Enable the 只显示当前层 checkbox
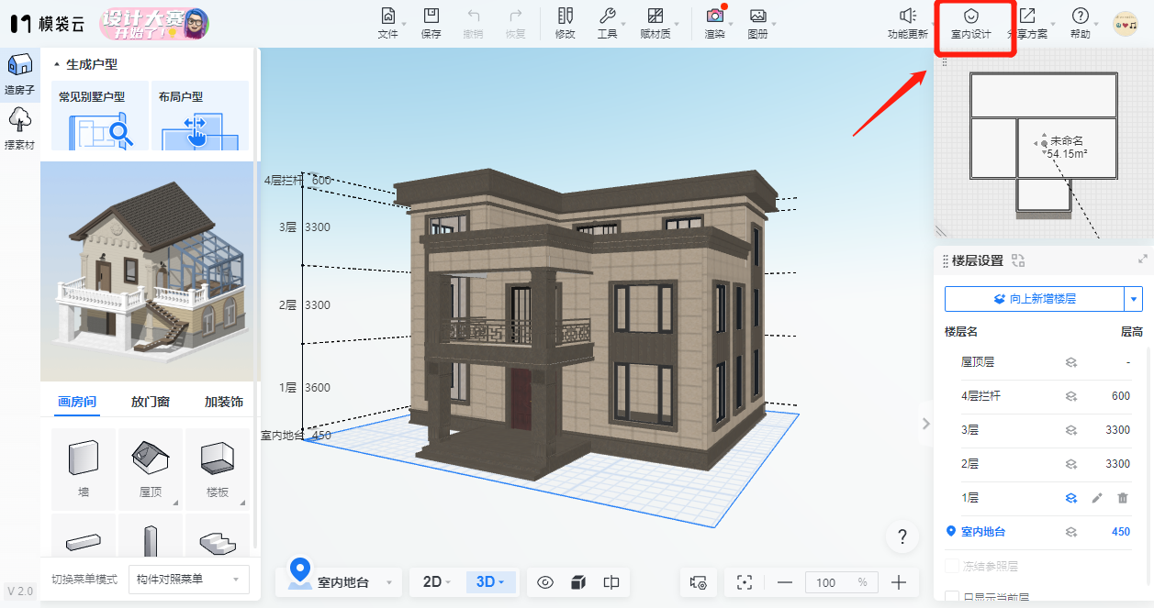 click(952, 598)
